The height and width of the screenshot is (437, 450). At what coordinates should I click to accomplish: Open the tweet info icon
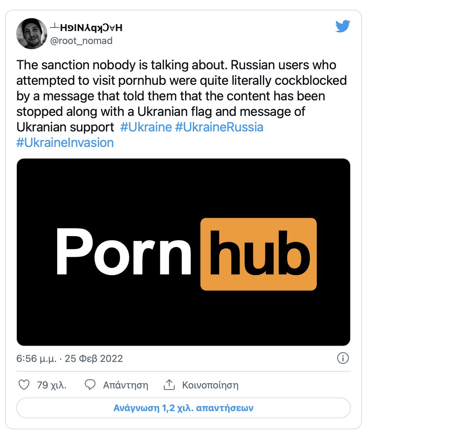coord(343,358)
